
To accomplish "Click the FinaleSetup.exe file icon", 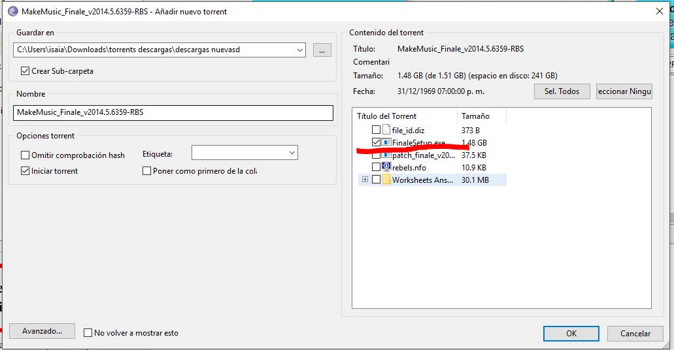I will click(x=386, y=142).
